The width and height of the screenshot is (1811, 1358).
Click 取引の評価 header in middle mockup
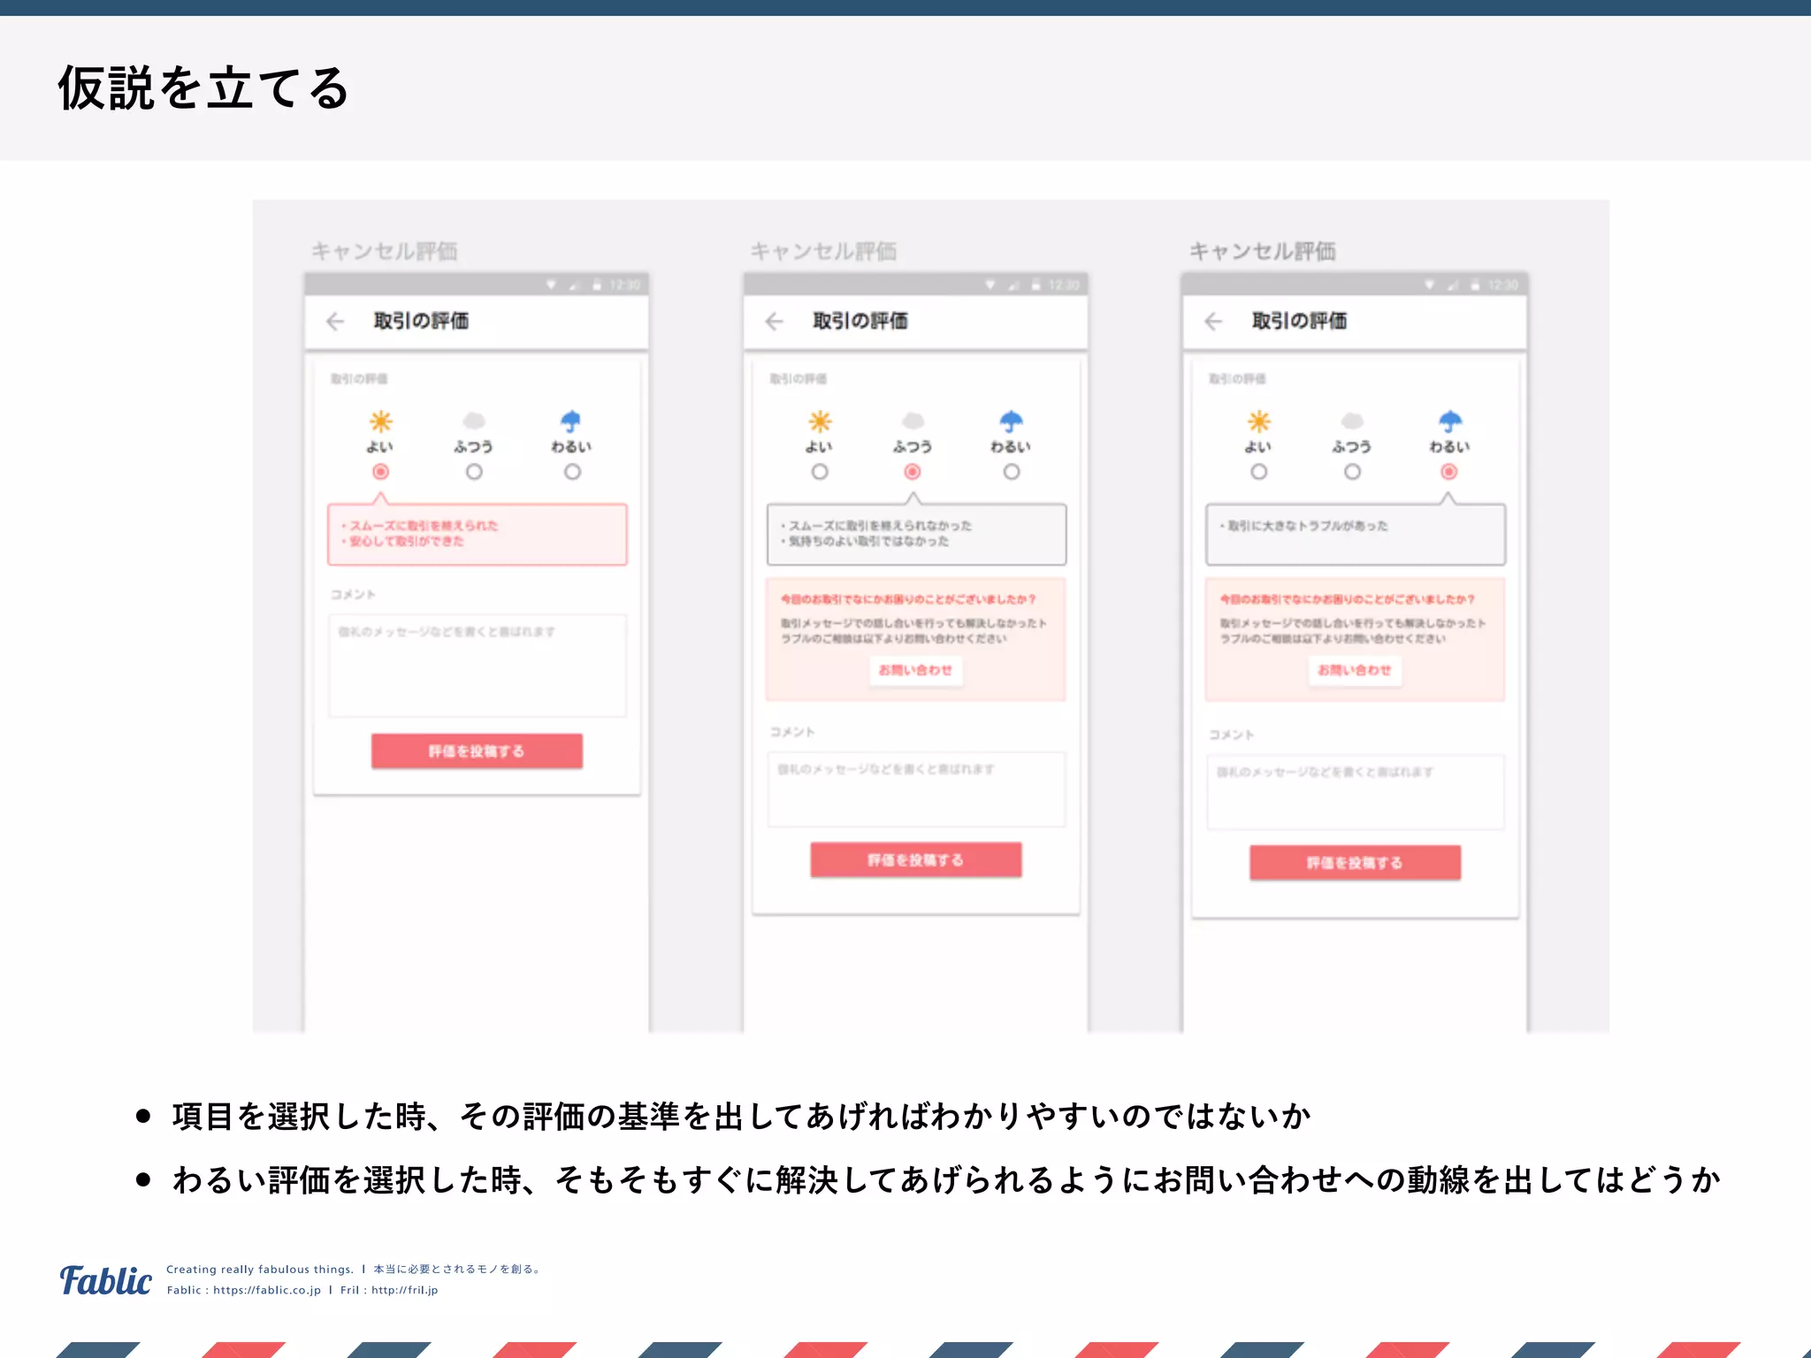pyautogui.click(x=860, y=321)
